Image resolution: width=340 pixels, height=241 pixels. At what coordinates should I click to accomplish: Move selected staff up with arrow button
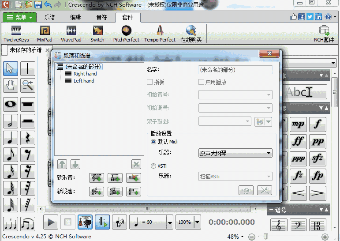pyautogui.click(x=62, y=164)
